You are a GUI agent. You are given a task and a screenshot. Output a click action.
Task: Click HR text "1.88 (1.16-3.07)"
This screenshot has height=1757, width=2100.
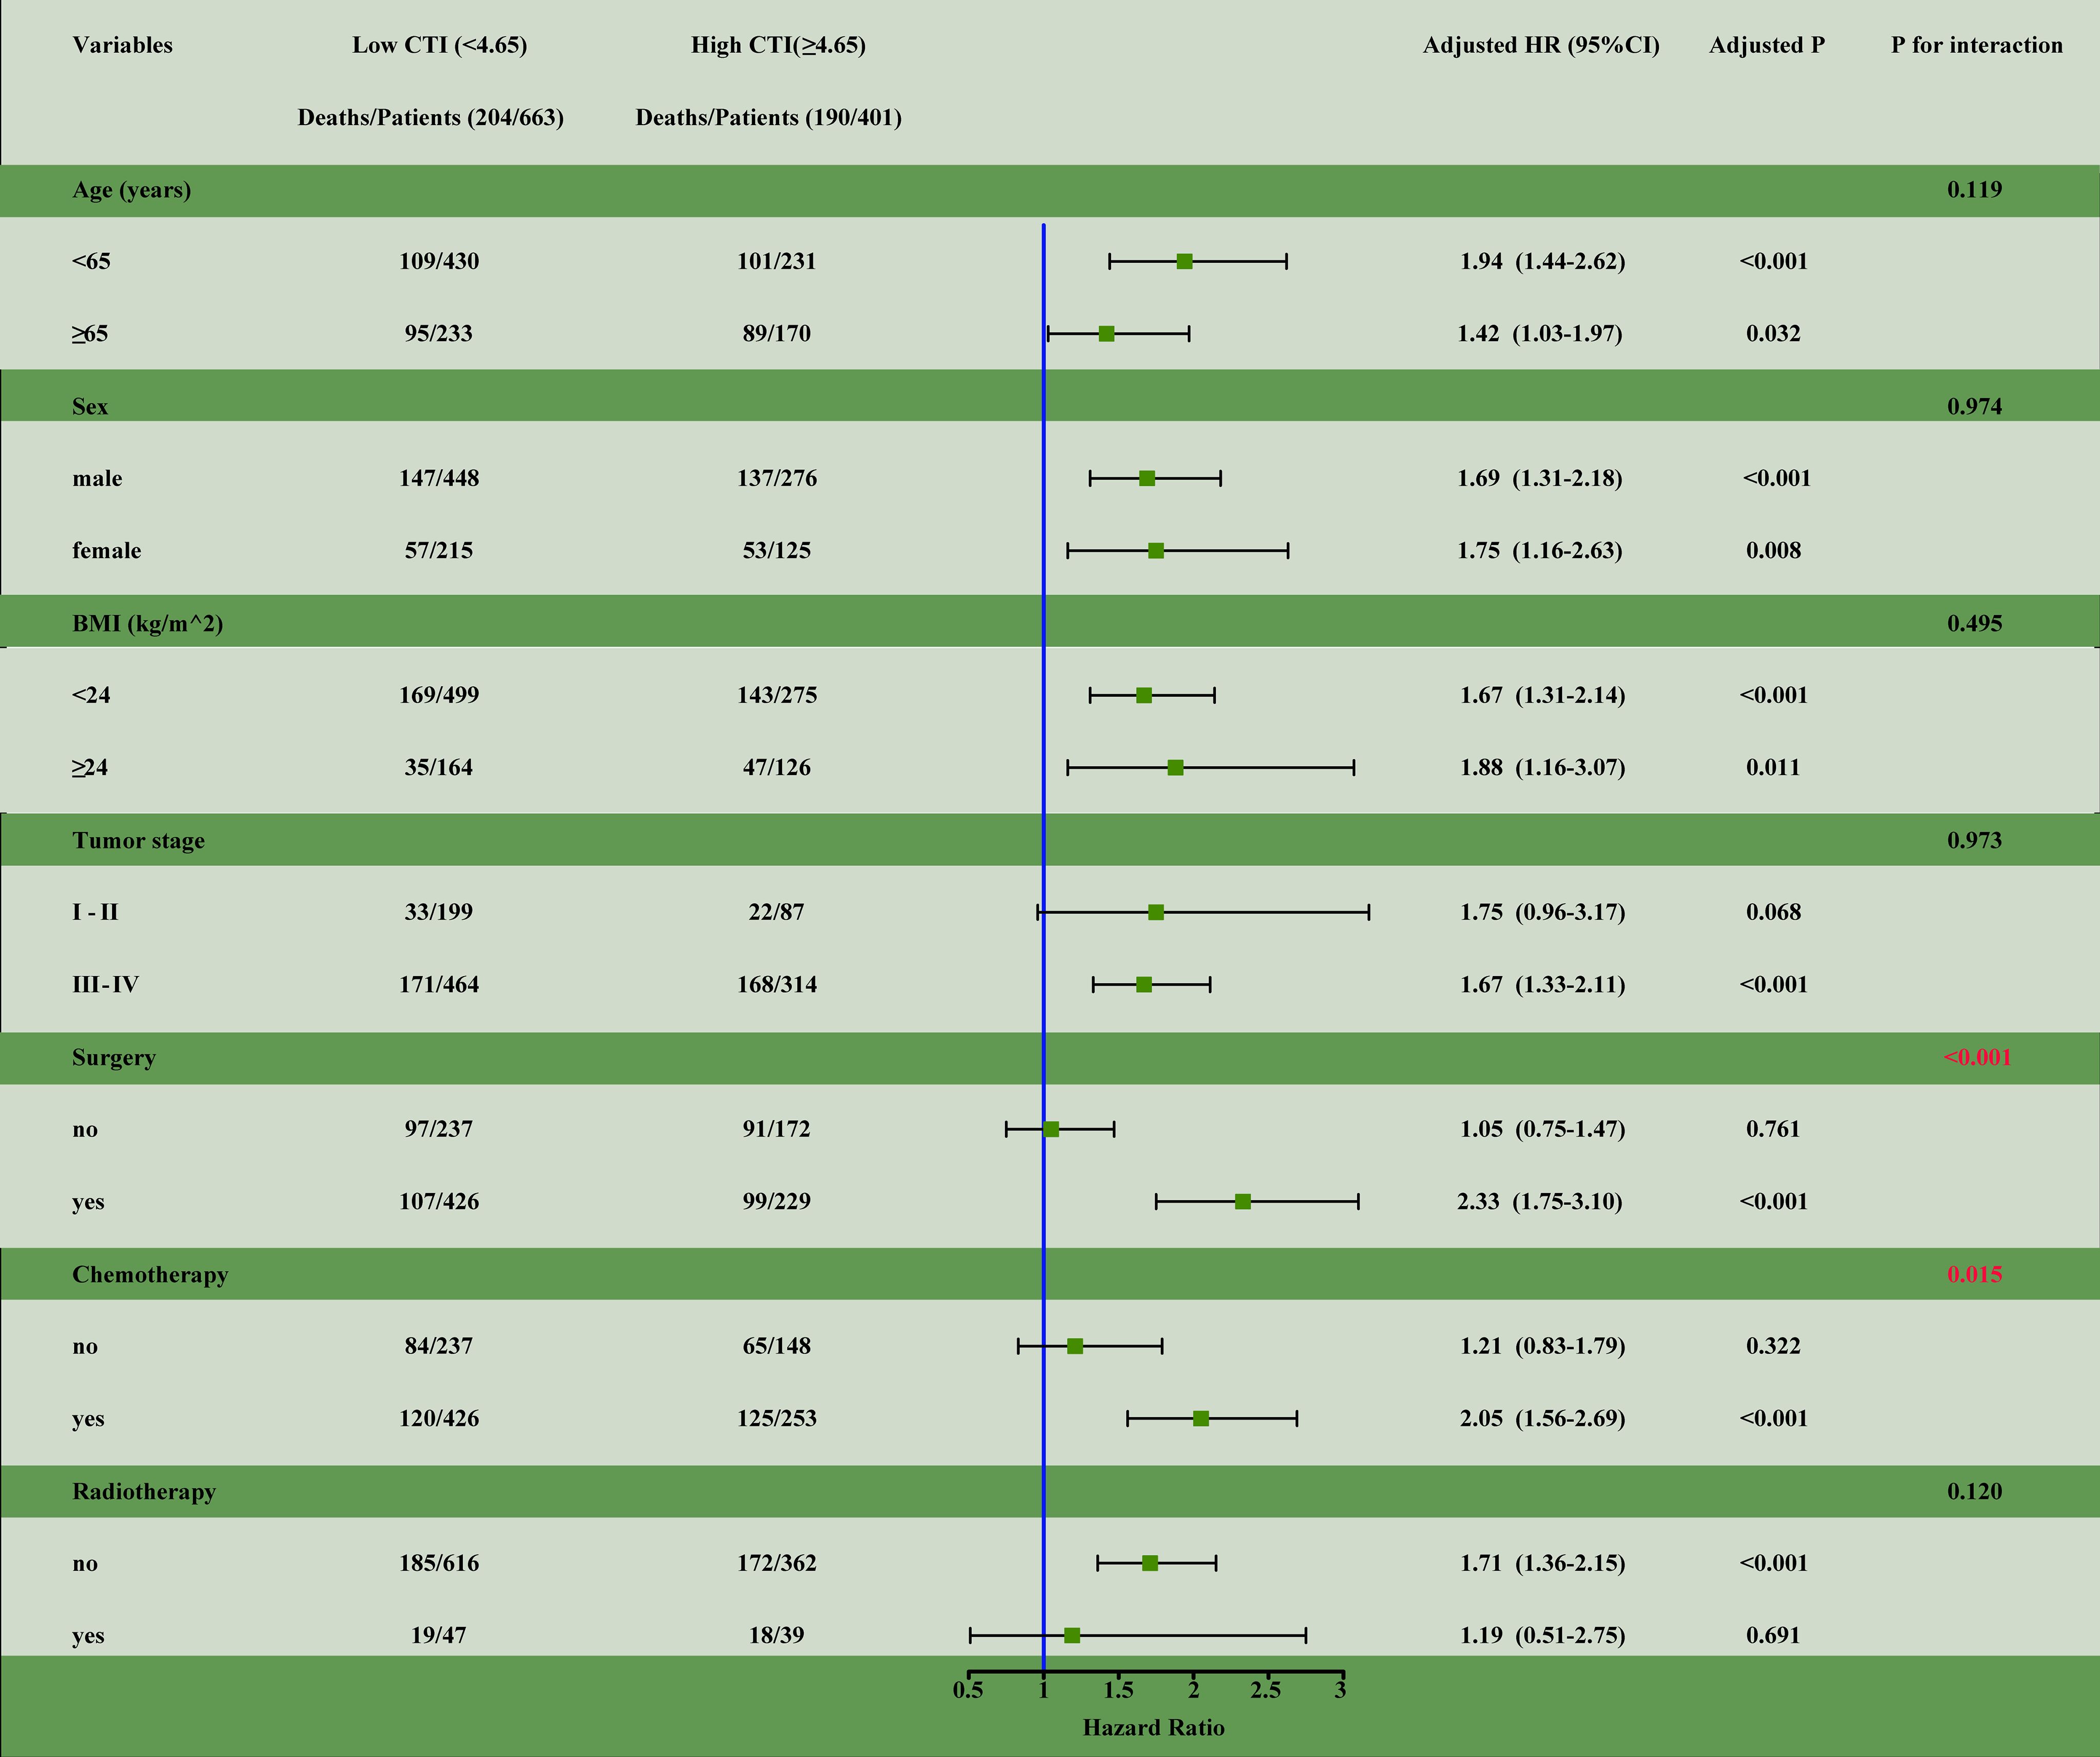1542,768
